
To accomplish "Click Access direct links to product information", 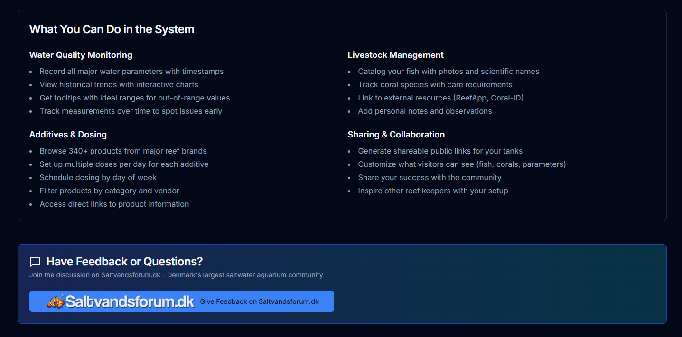I will (114, 204).
